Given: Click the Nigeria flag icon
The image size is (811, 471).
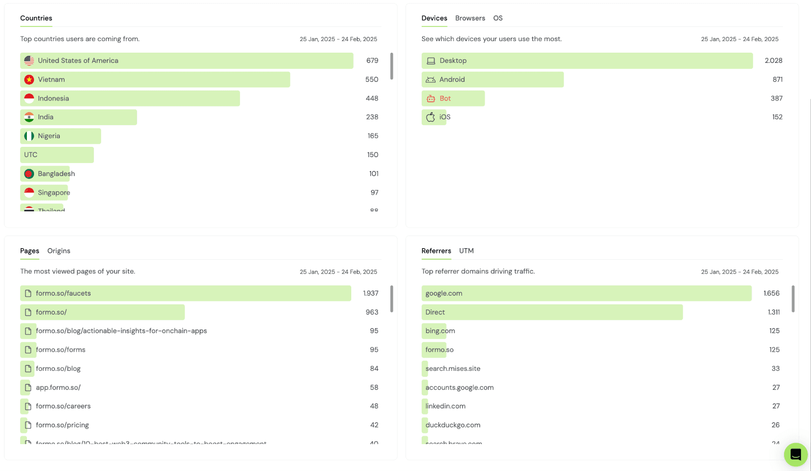Looking at the screenshot, I should point(29,136).
